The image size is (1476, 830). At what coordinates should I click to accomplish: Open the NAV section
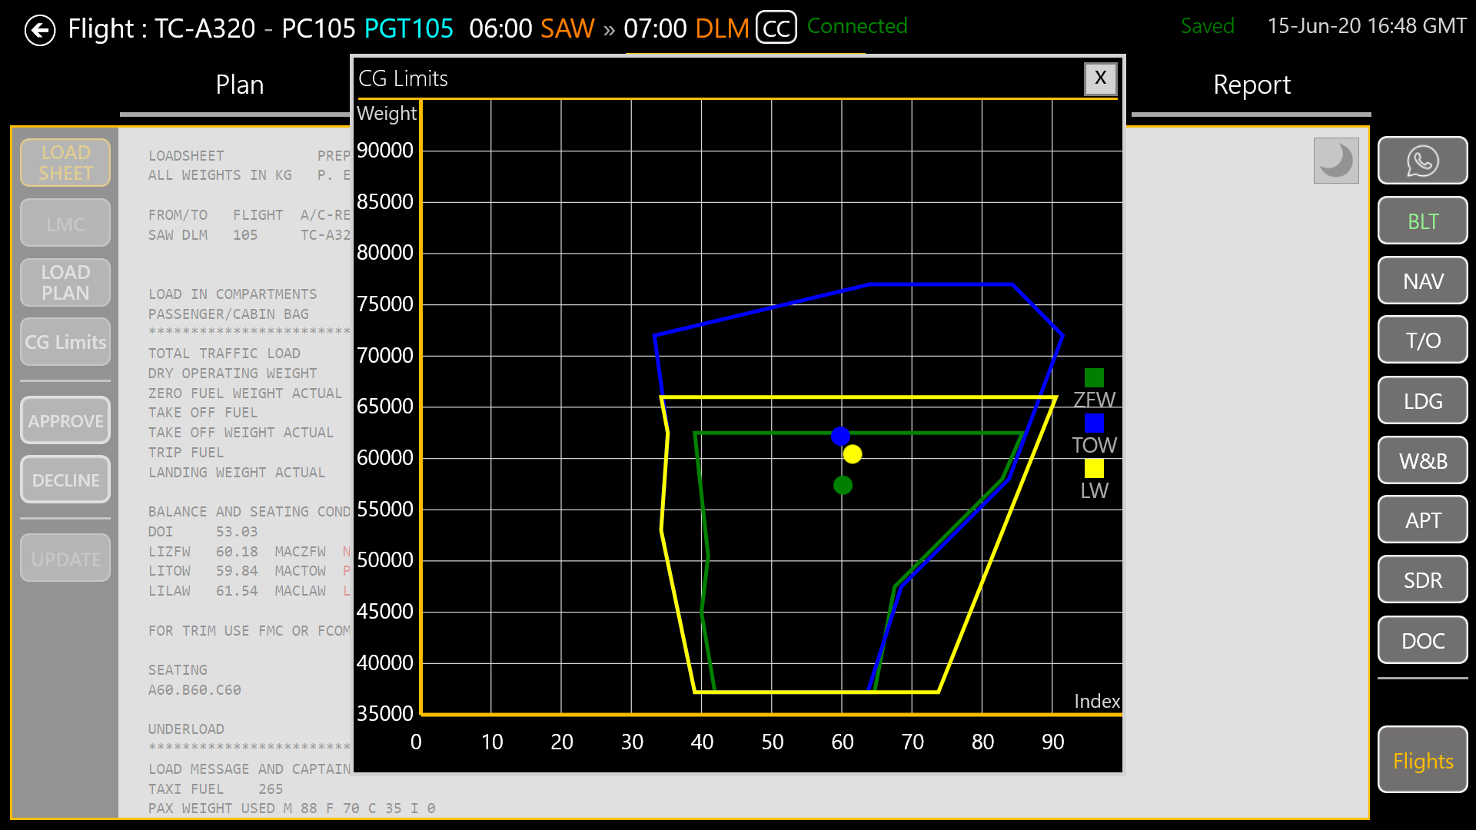coord(1422,281)
